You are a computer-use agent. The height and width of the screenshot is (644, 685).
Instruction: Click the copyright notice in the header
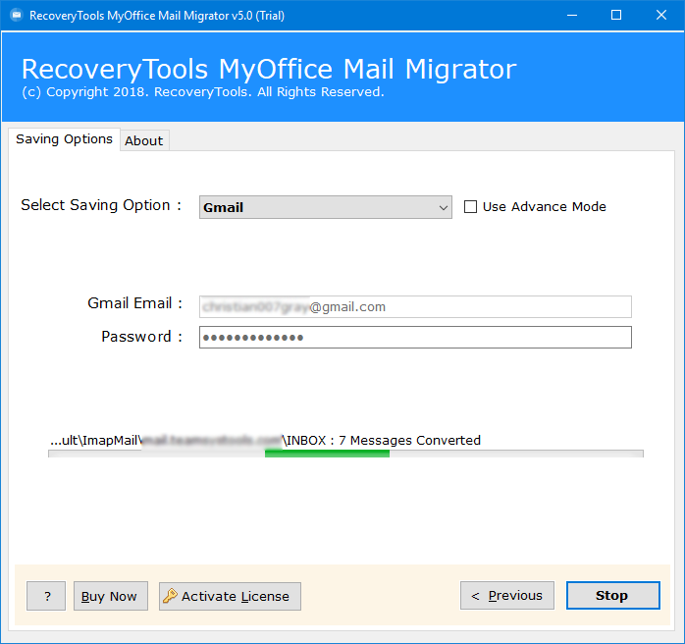pyautogui.click(x=202, y=92)
